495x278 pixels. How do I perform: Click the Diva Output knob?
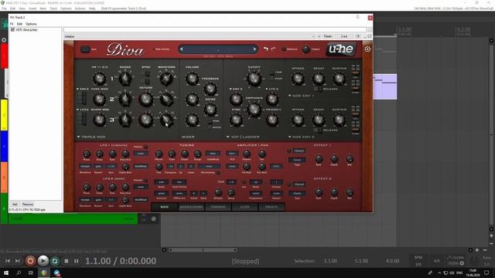[x=306, y=49]
